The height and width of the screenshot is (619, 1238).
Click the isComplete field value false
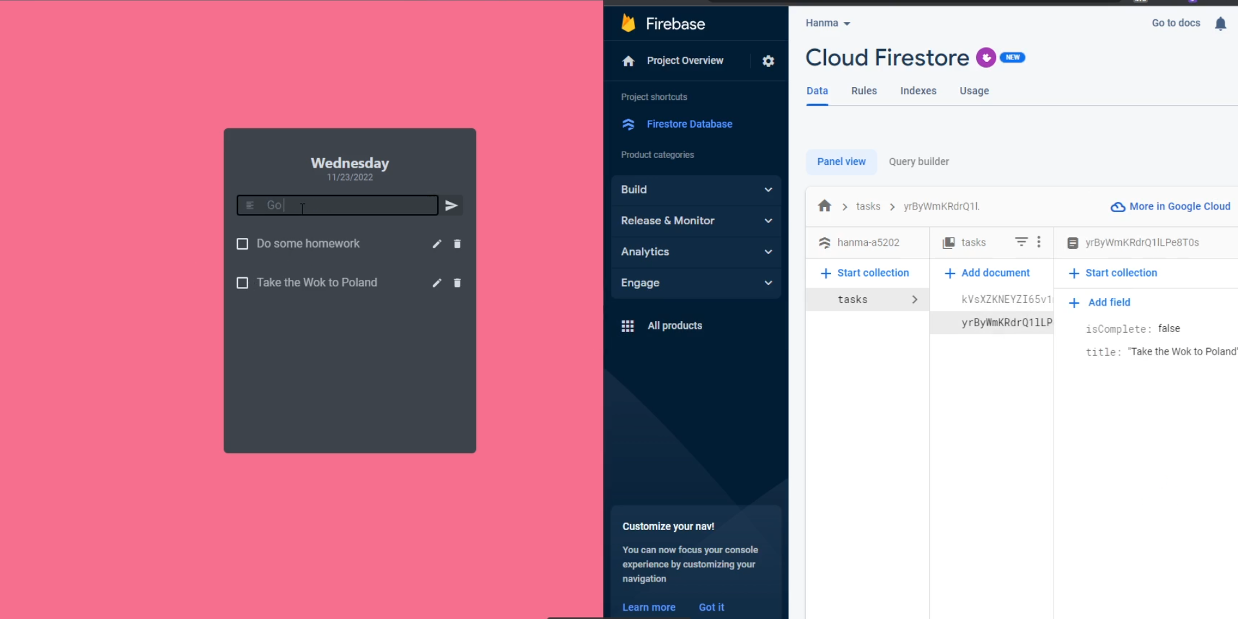click(1169, 329)
